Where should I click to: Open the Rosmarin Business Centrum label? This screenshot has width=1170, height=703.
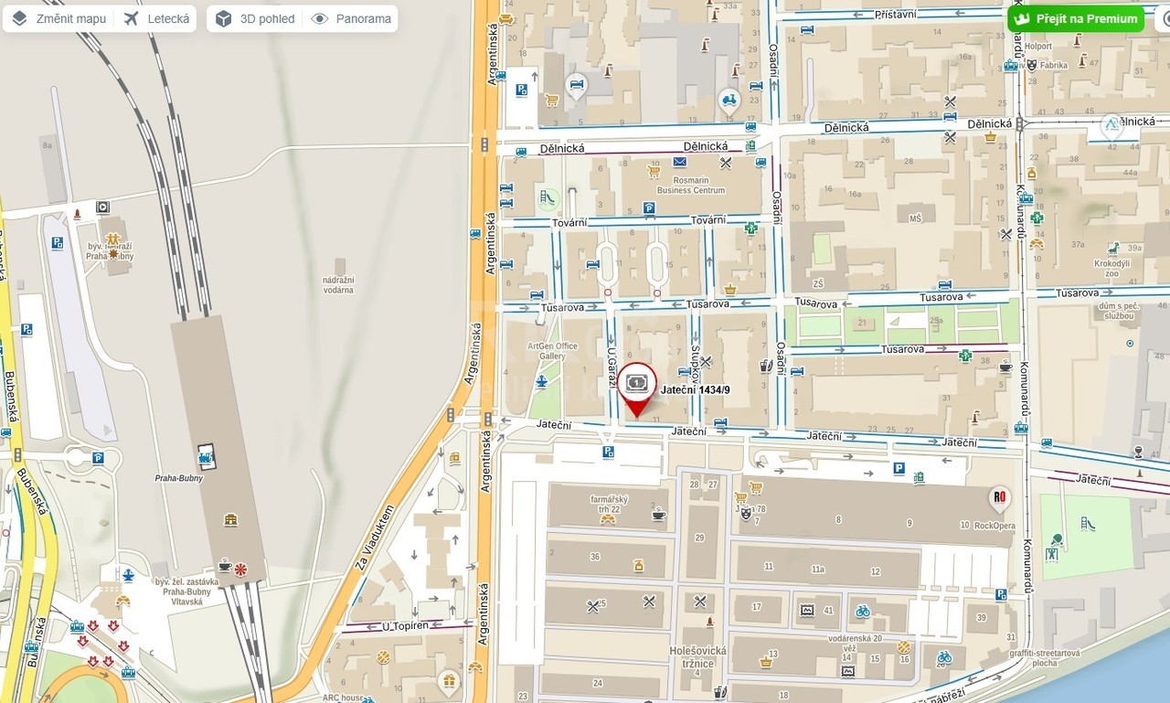pyautogui.click(x=690, y=186)
